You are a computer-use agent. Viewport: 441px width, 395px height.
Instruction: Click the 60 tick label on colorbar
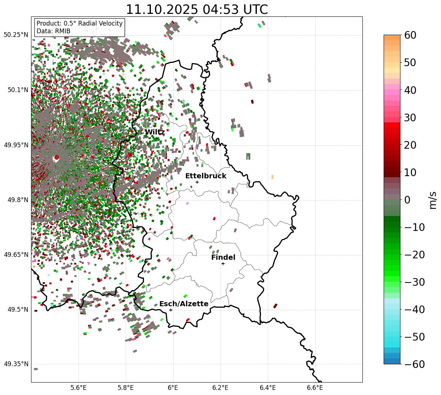[x=411, y=35]
